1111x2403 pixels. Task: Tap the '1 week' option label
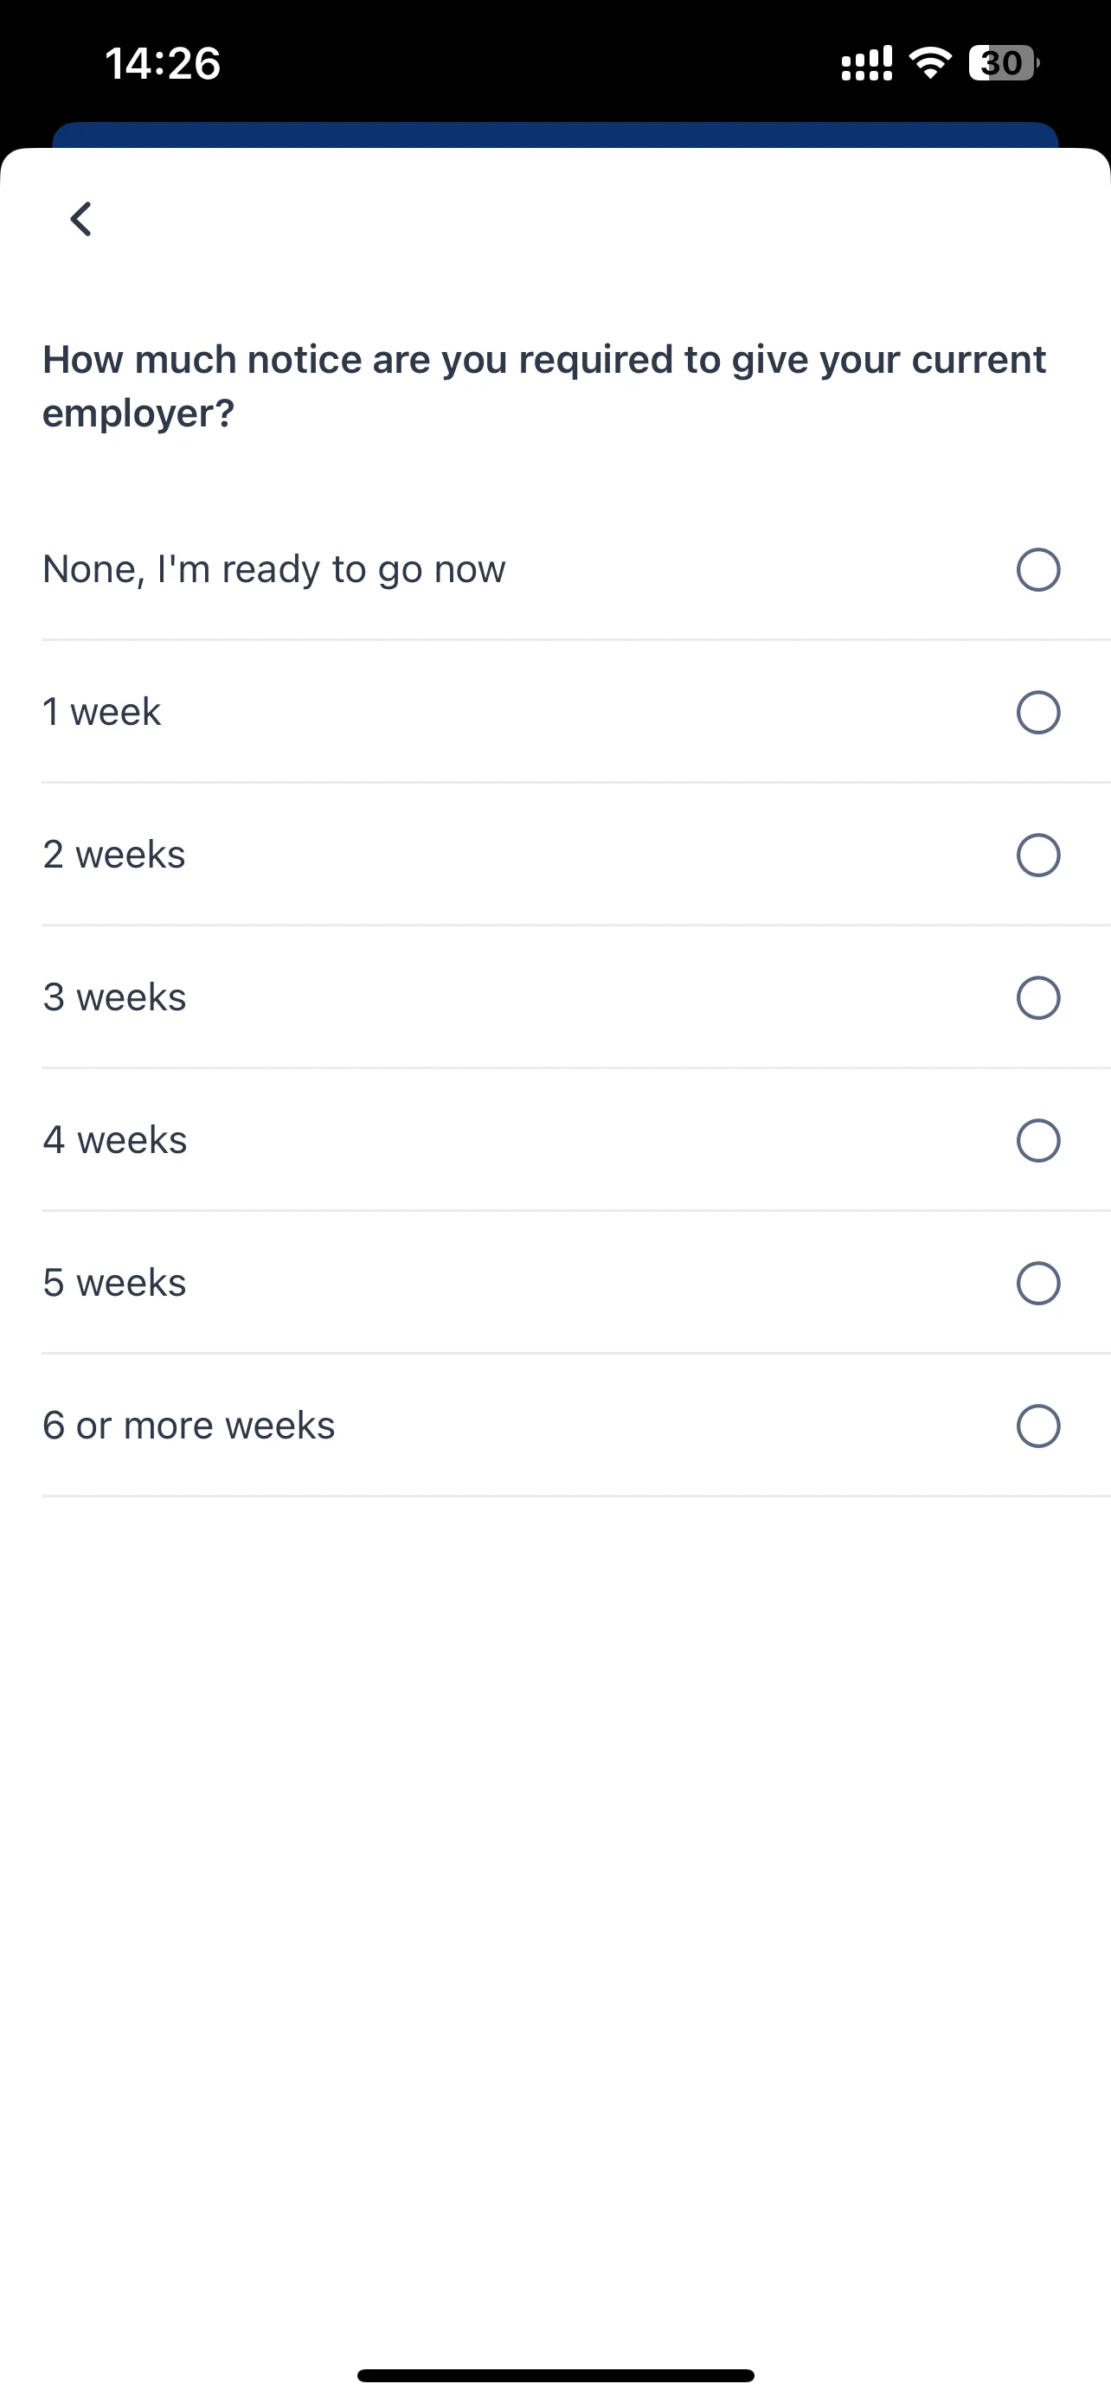tap(102, 712)
